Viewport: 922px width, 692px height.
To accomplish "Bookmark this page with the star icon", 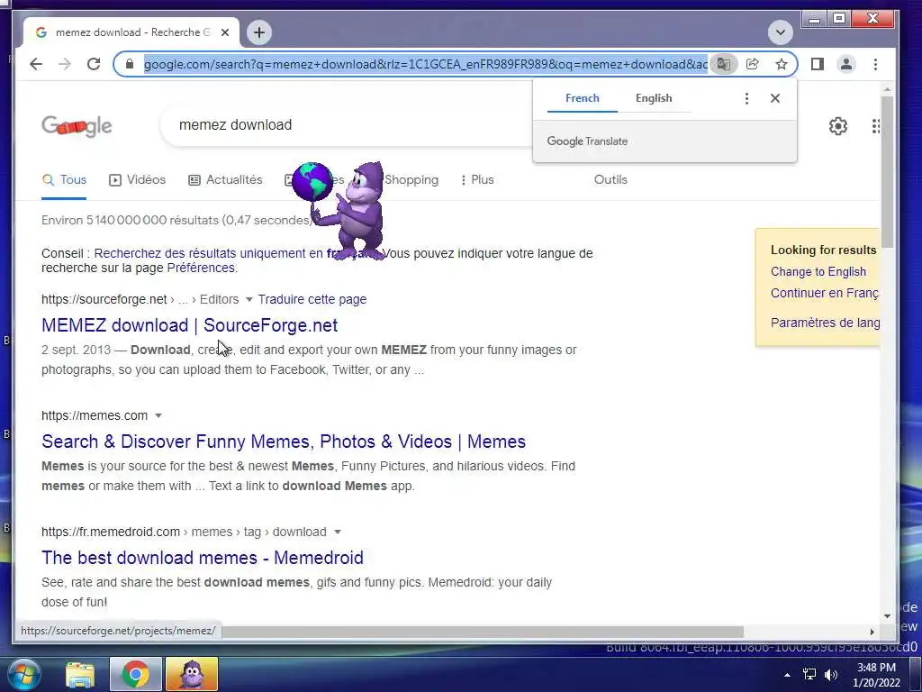I will [x=781, y=64].
